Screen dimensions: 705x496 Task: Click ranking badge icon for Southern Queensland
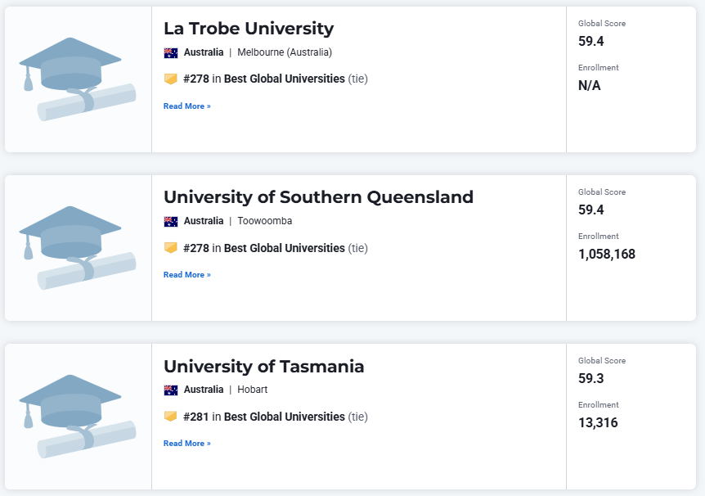[x=171, y=247]
